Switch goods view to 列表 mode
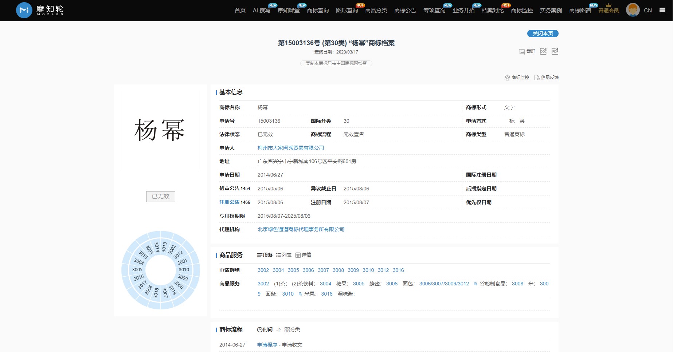673x352 pixels. (x=284, y=255)
